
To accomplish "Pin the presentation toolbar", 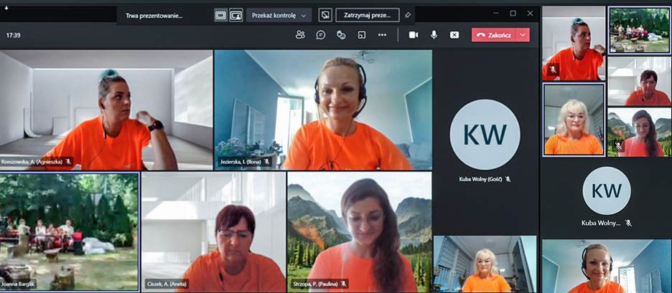I will tap(408, 15).
